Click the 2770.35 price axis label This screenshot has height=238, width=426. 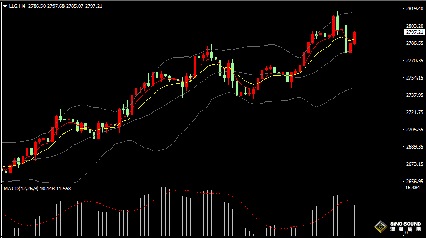(x=414, y=61)
